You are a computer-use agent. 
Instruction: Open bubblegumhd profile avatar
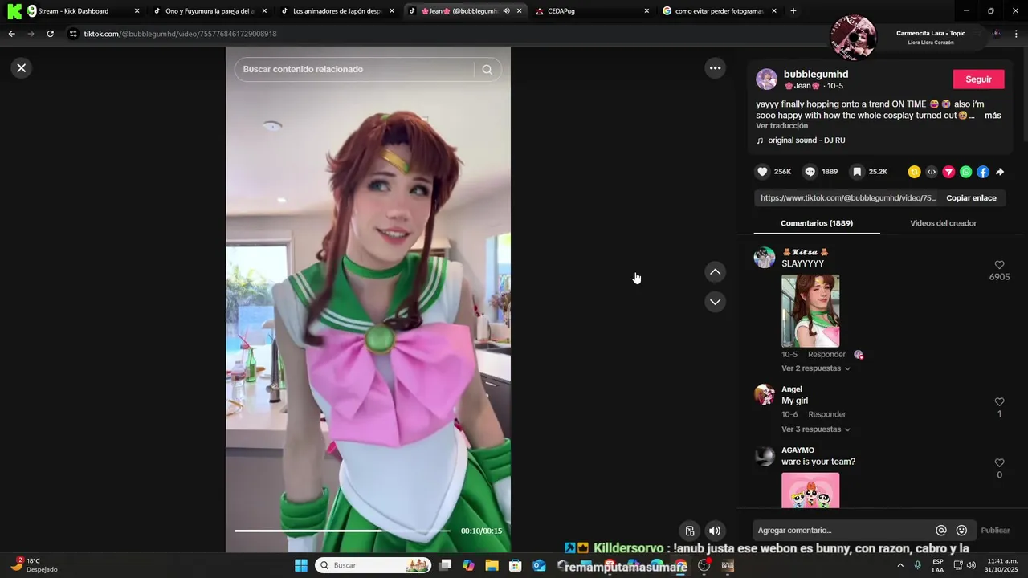[x=766, y=79]
